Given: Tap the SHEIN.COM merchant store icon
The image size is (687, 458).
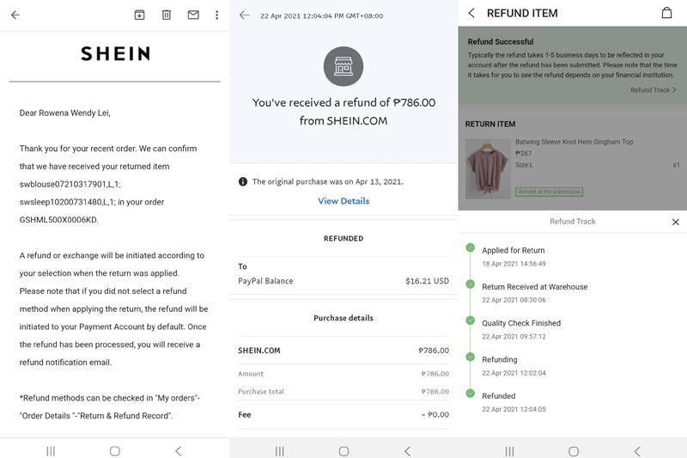Looking at the screenshot, I should [343, 66].
